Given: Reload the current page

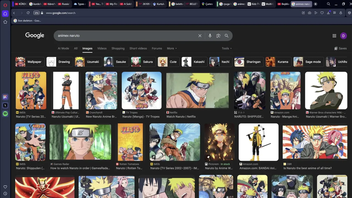Looking at the screenshot, I should 28,13.
